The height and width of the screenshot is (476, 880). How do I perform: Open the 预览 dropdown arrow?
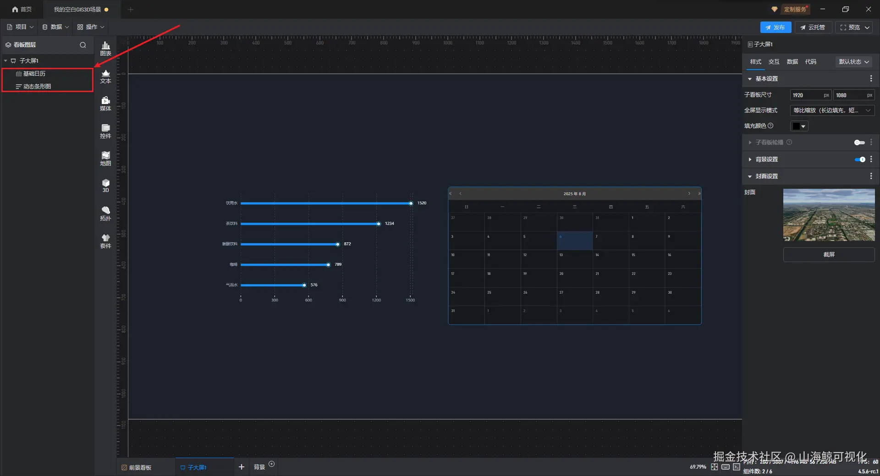867,27
